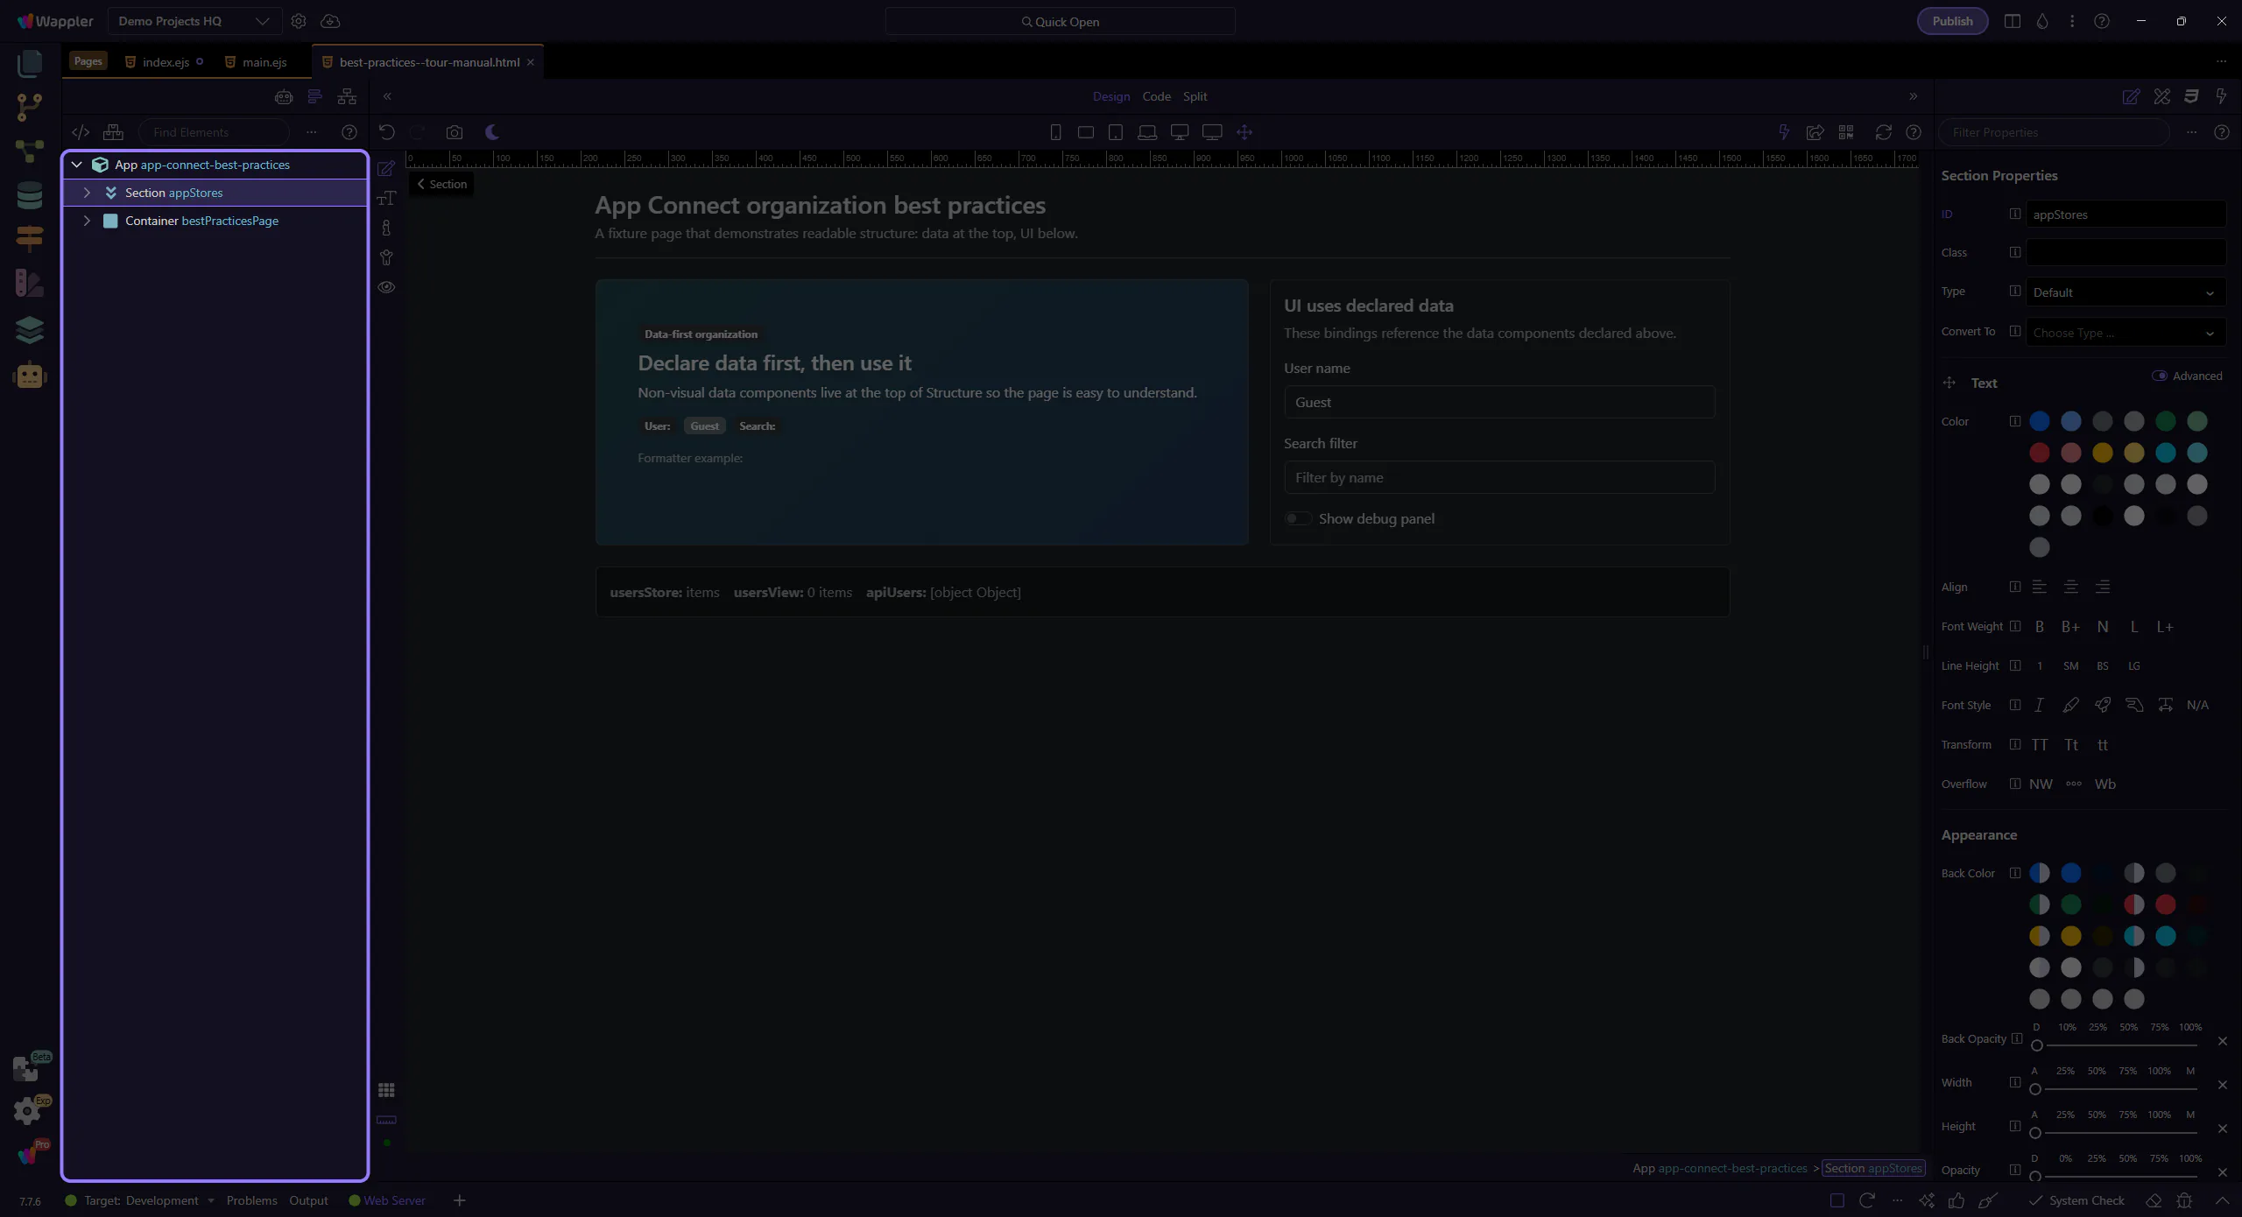The image size is (2242, 1217).
Task: Take a screenshot with the camera icon
Action: click(454, 132)
